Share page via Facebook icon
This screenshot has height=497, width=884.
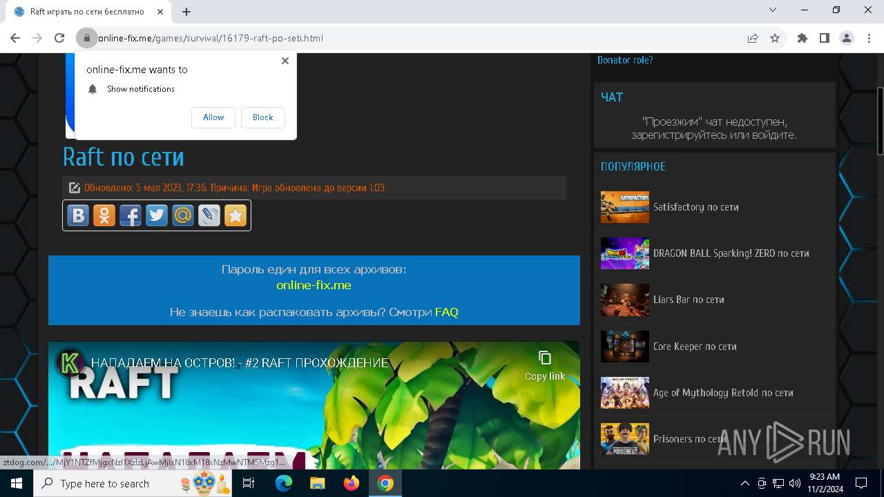pos(131,215)
